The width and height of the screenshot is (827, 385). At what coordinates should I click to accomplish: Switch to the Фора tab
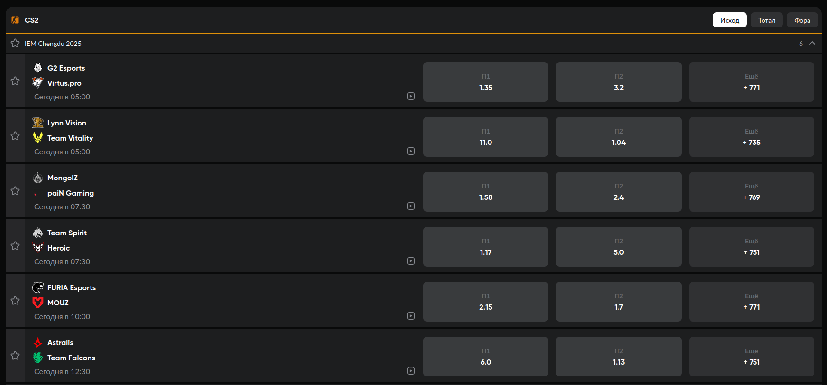(x=802, y=20)
